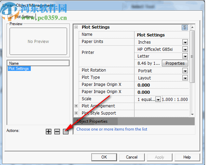
Task: Click the Plot Rotation property label
Action: tap(94, 70)
